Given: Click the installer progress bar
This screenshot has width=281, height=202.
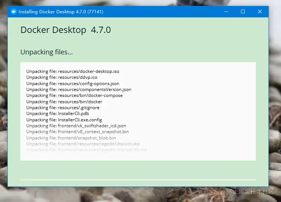Looking at the screenshot, I should click(138, 179).
